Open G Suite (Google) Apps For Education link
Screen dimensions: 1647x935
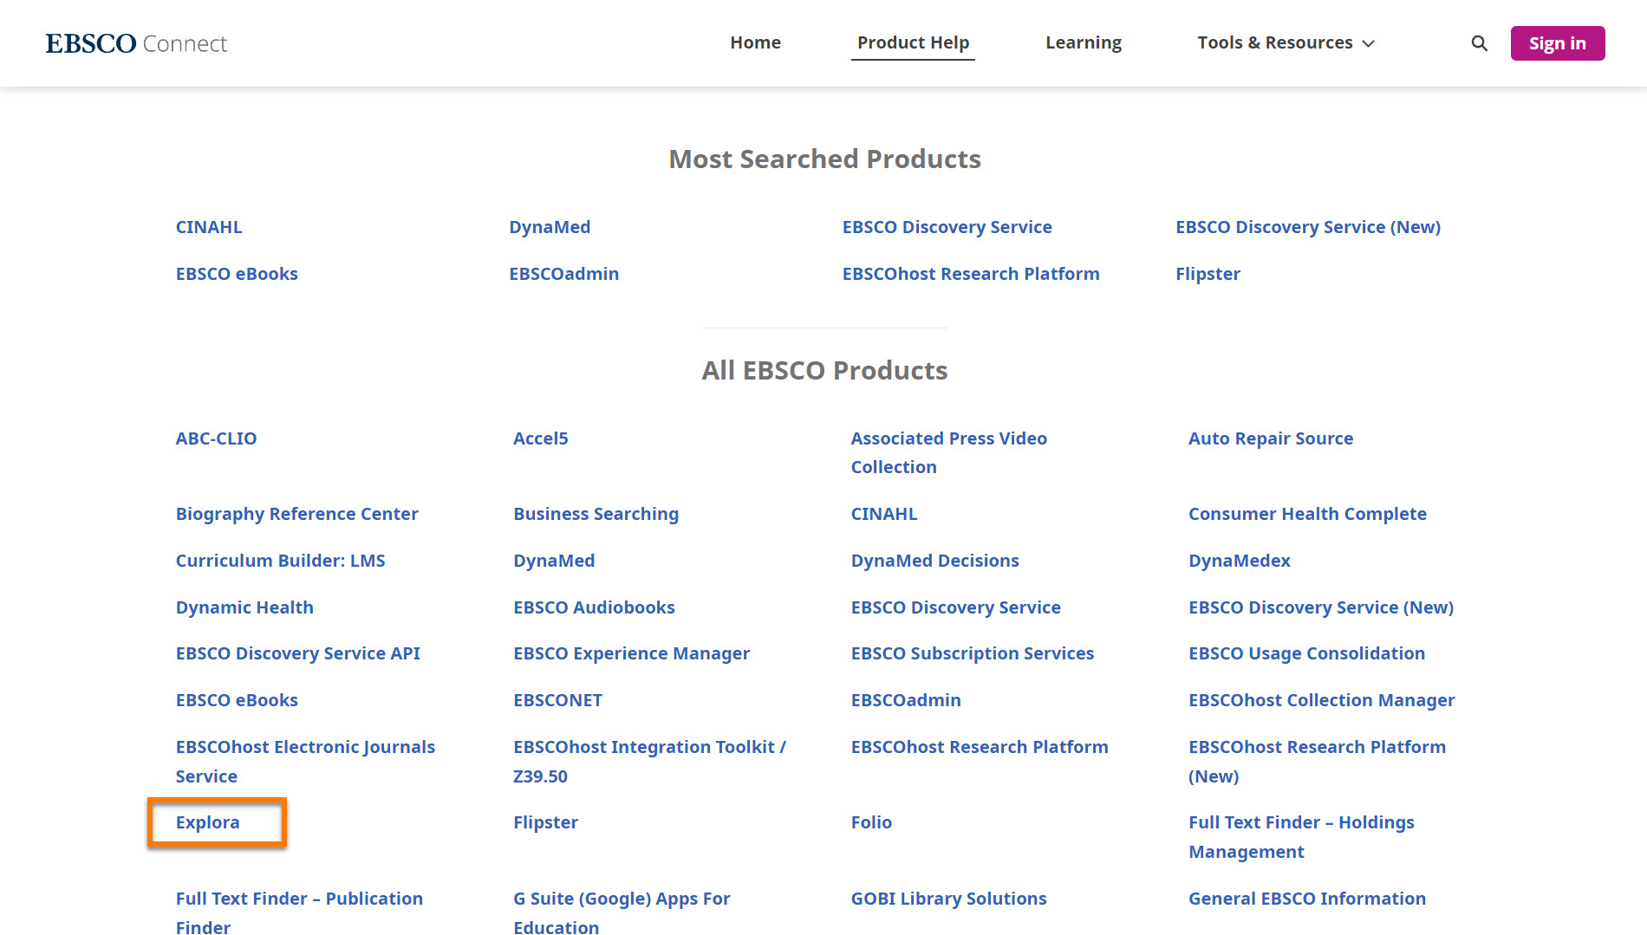[x=622, y=912]
